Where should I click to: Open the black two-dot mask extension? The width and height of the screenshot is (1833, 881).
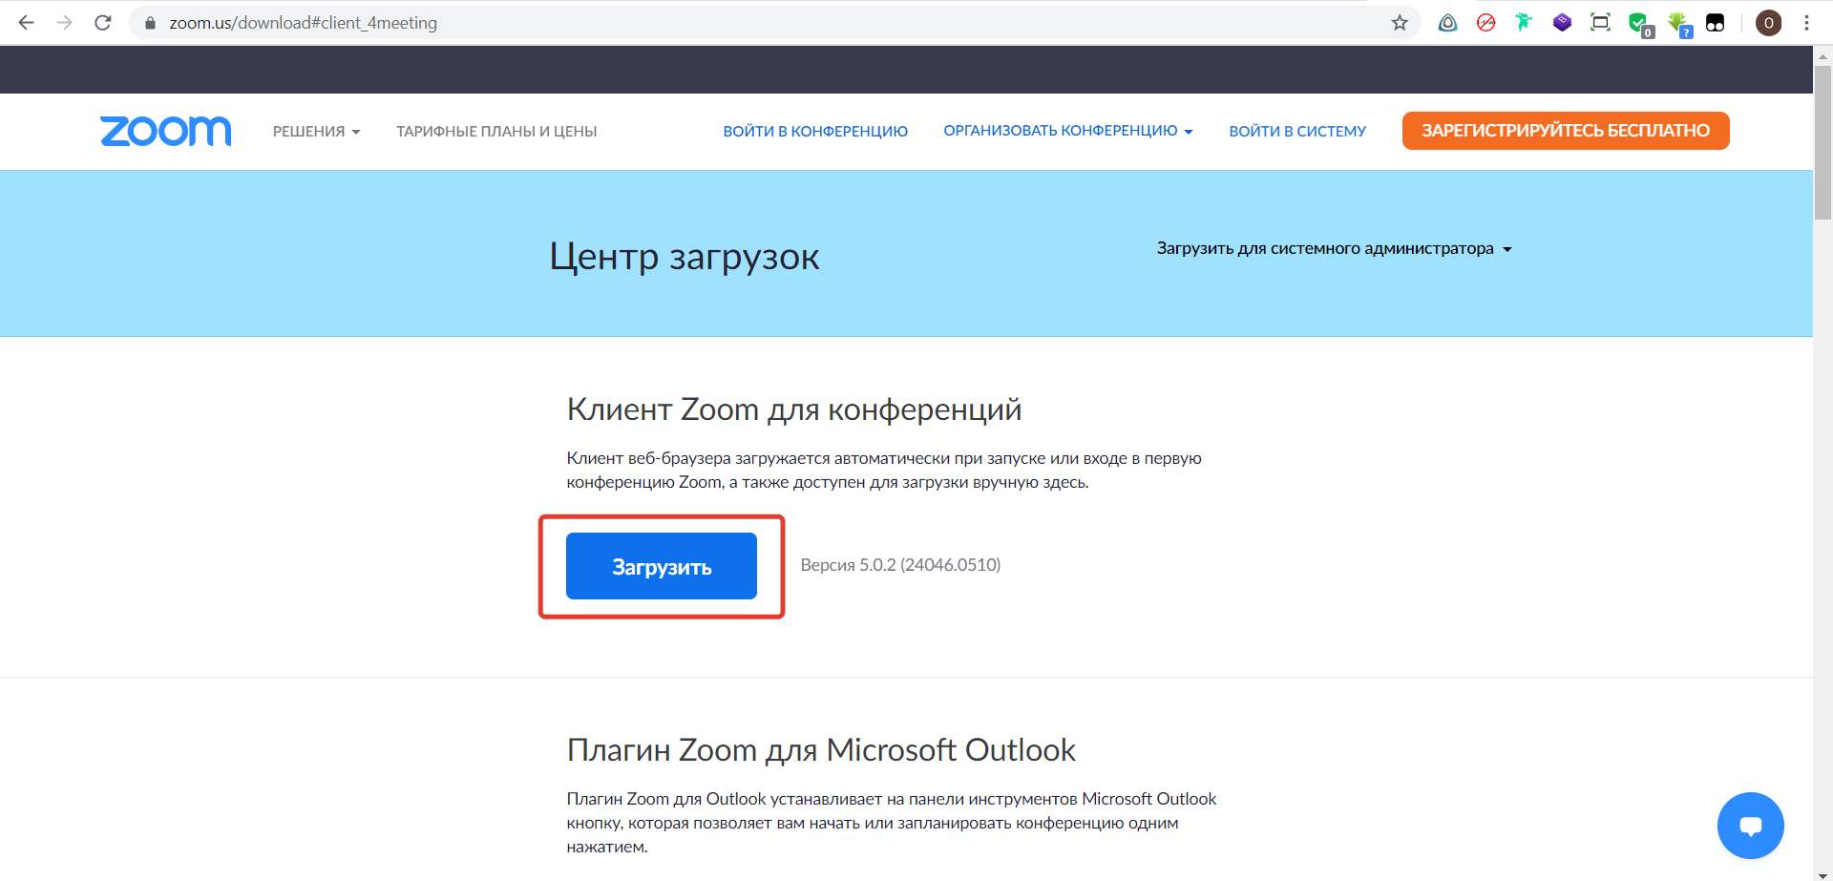(x=1716, y=23)
